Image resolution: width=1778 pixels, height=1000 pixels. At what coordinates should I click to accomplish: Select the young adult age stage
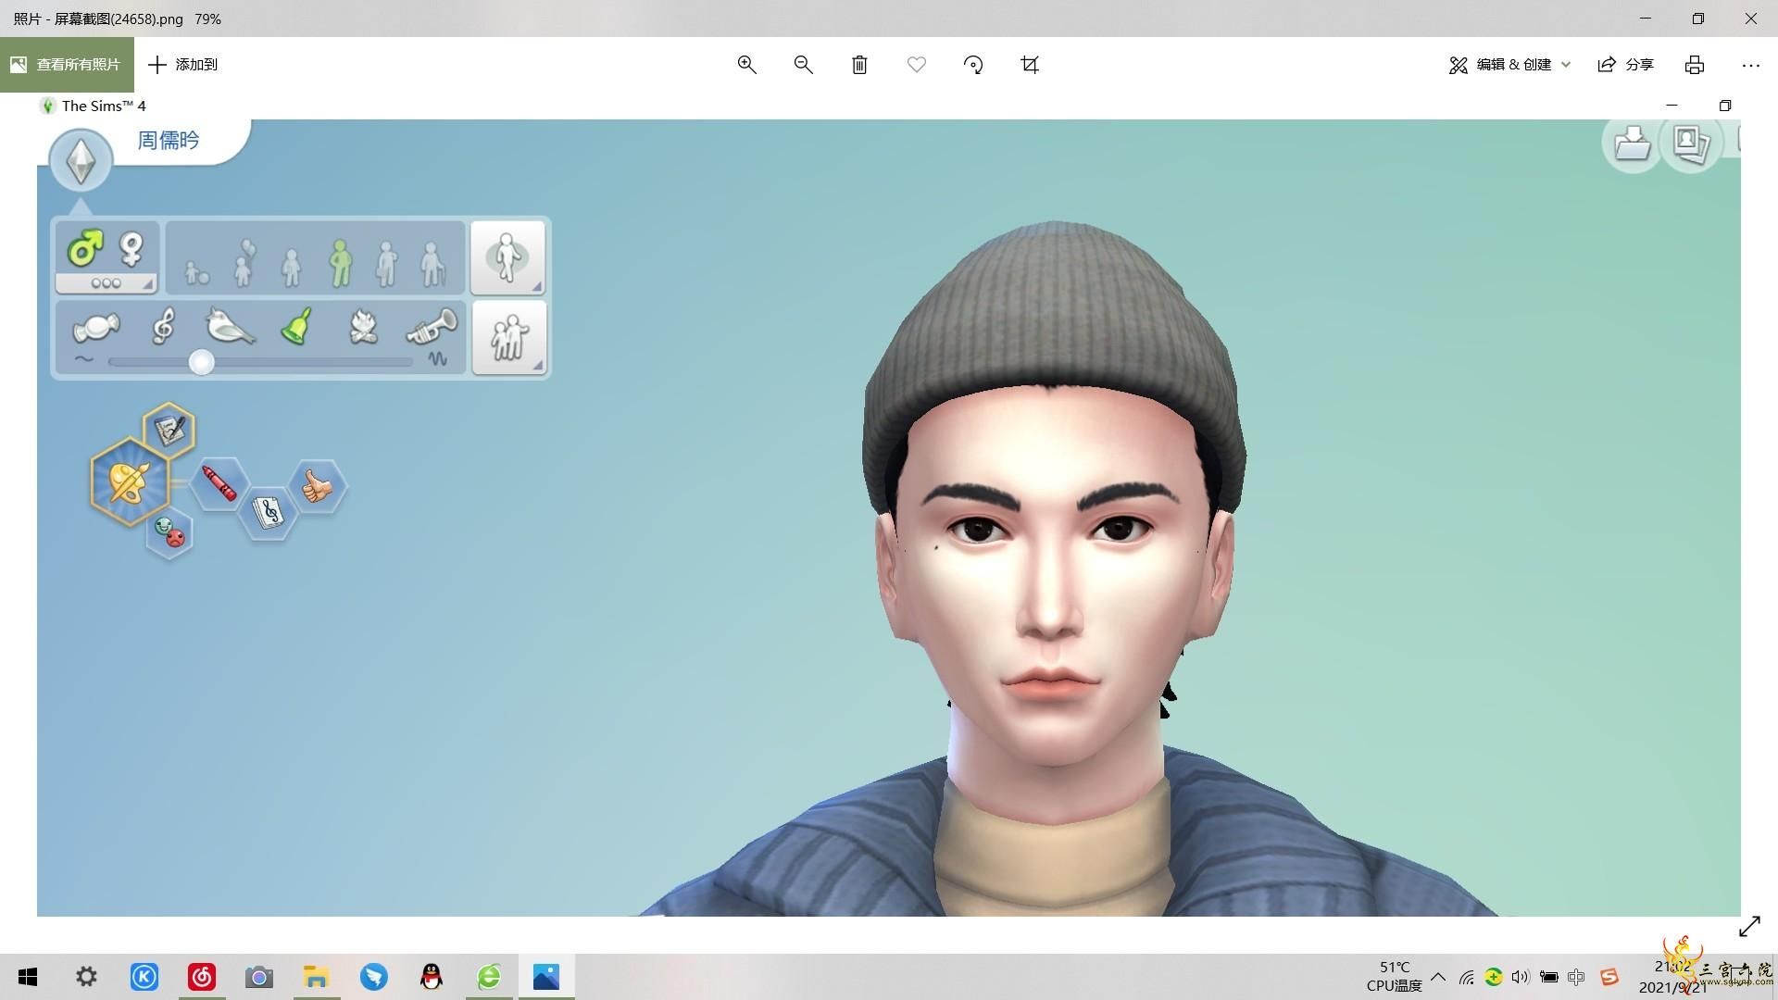(340, 263)
